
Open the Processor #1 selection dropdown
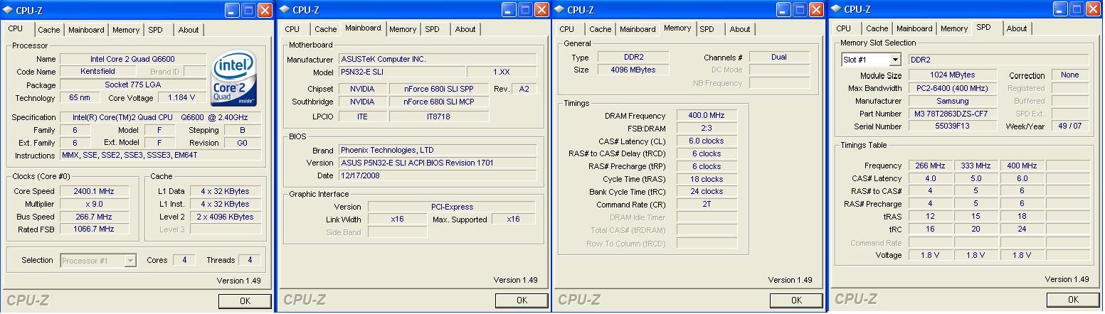(129, 261)
